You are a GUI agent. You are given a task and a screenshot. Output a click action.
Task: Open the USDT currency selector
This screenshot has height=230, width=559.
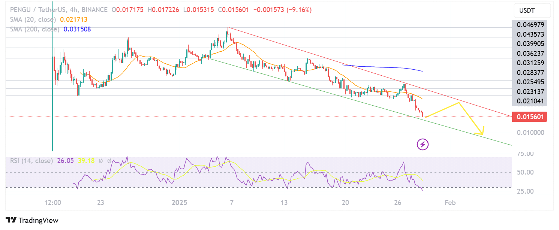click(532, 10)
